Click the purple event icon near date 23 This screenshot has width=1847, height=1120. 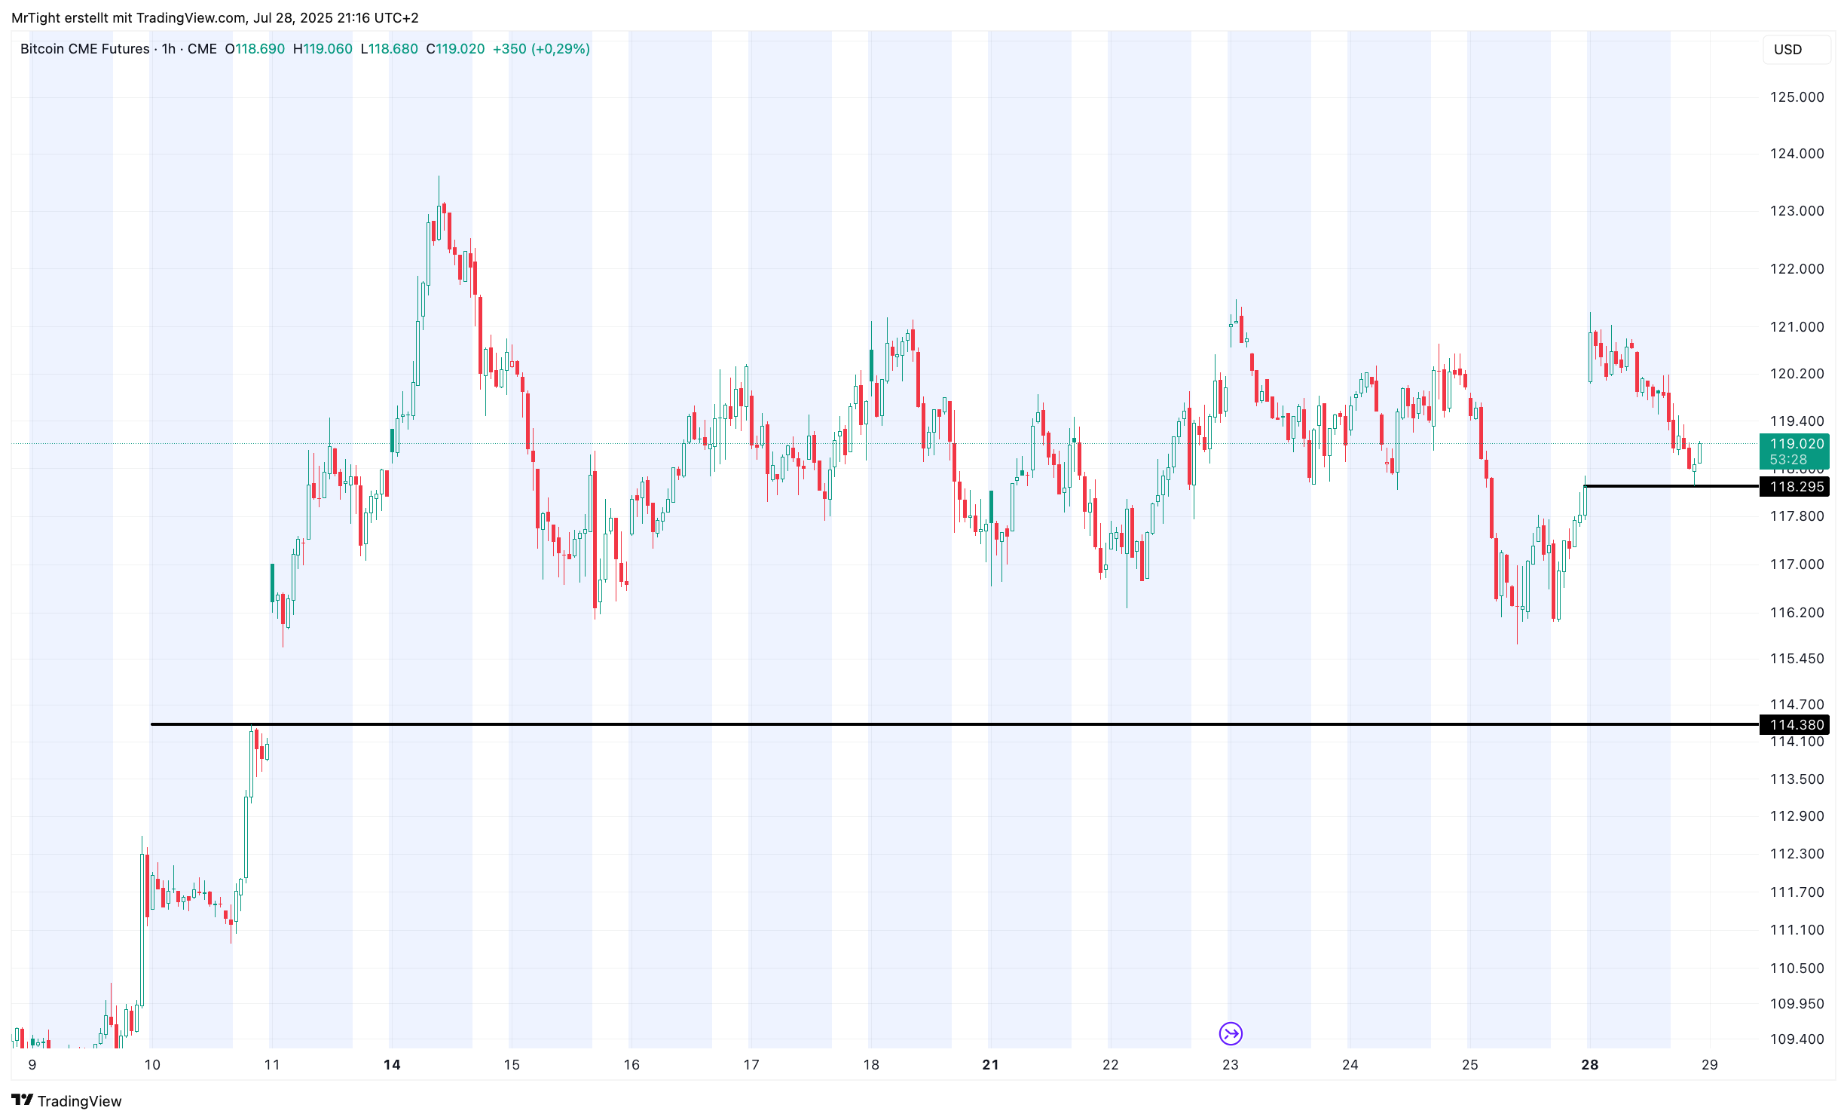(x=1230, y=1033)
